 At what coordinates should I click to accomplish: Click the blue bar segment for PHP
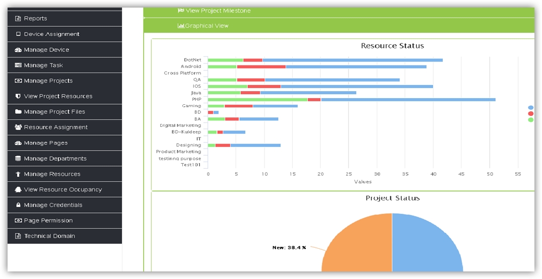(408, 100)
